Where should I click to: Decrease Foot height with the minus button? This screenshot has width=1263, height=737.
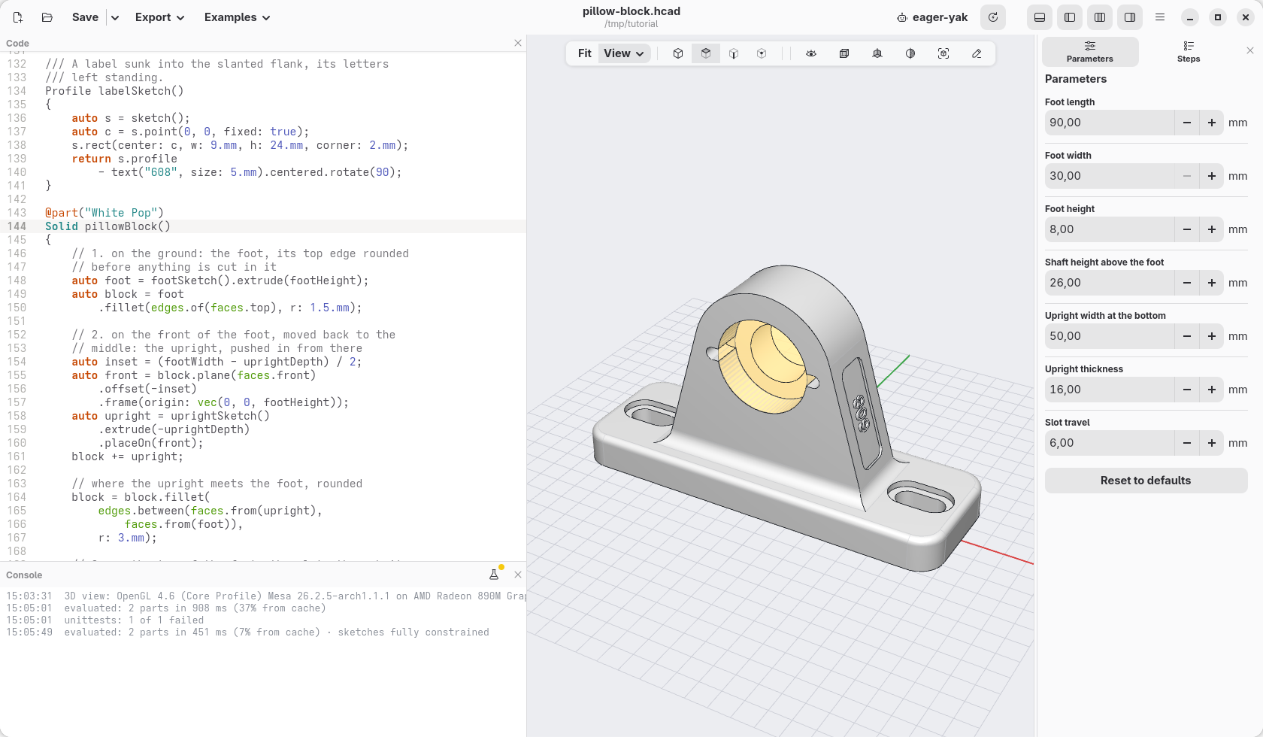[1187, 229]
